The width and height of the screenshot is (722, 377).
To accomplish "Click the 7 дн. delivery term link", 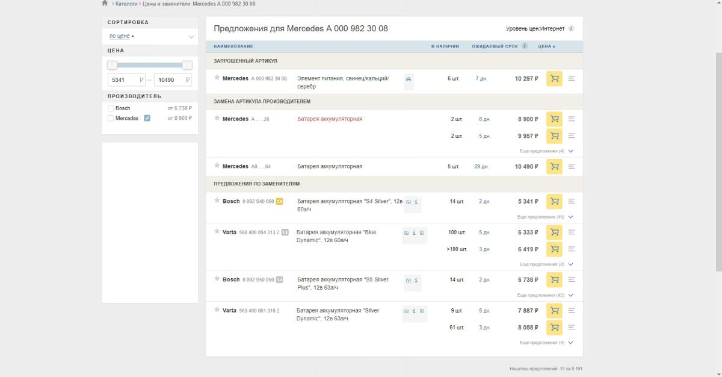I will [481, 79].
